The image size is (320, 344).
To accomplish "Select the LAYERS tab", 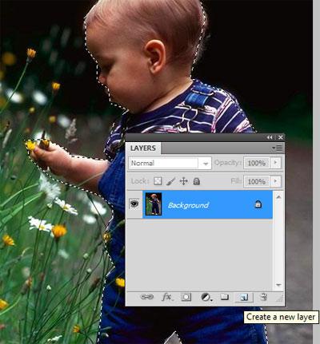I will (143, 148).
